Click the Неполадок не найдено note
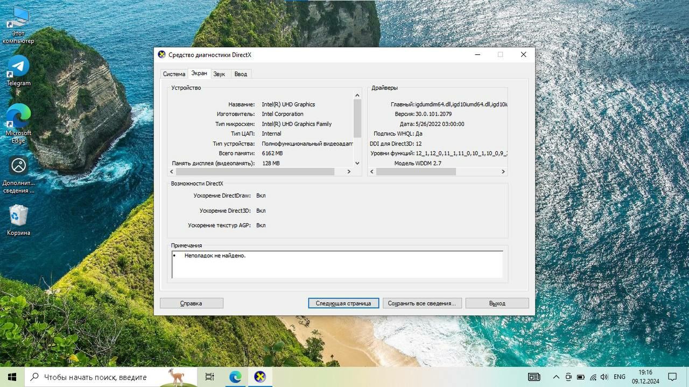Image resolution: width=689 pixels, height=387 pixels. coord(215,256)
